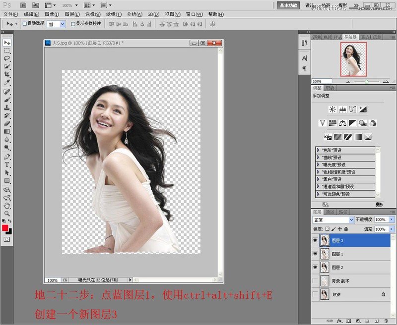Click the foreground color swatch in the toolbox

(x=4, y=227)
